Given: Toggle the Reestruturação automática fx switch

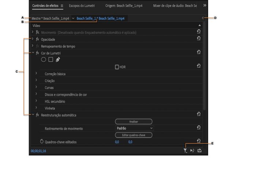Looking at the screenshot, I should pyautogui.click(x=37, y=115).
